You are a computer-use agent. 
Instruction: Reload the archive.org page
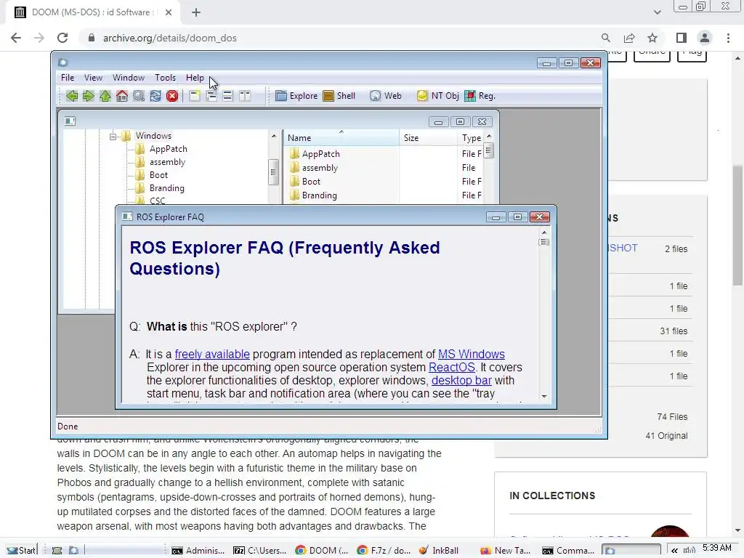pyautogui.click(x=62, y=38)
